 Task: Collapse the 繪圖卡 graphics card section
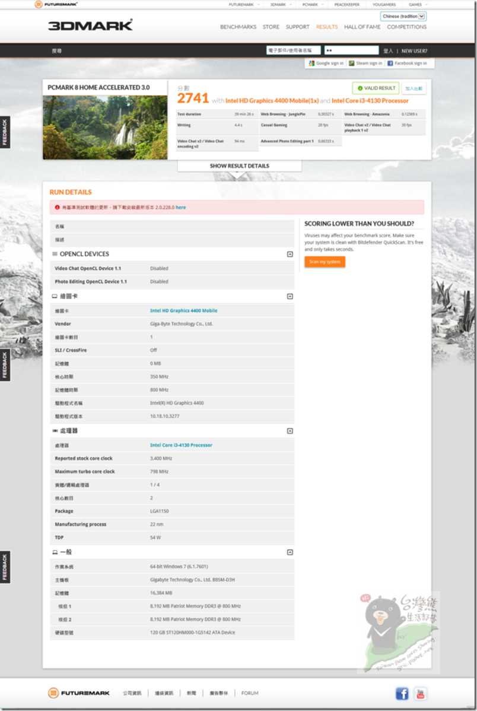tap(290, 296)
